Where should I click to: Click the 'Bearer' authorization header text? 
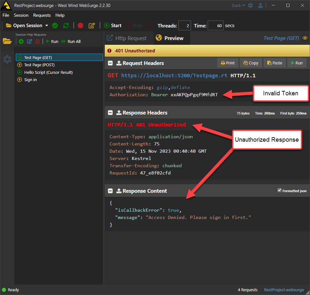point(159,95)
